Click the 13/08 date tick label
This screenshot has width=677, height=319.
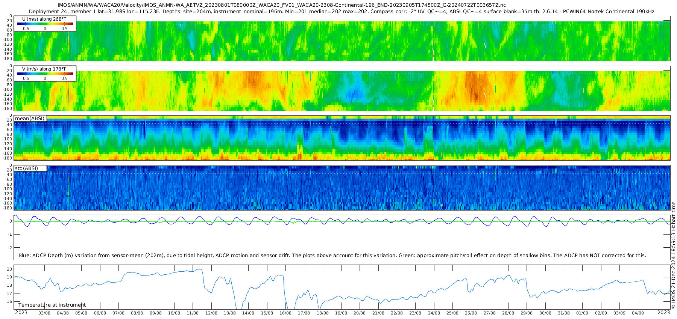[x=230, y=313]
